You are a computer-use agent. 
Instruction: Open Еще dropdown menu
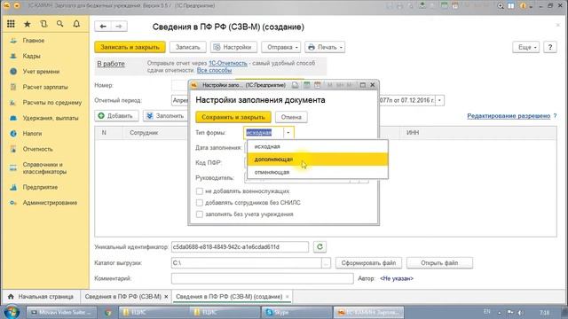tap(526, 47)
